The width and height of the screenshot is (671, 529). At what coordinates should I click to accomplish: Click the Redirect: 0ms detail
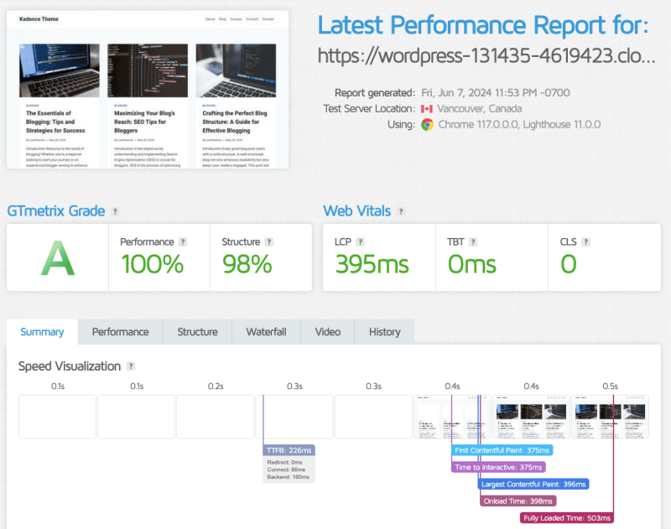[x=284, y=462]
